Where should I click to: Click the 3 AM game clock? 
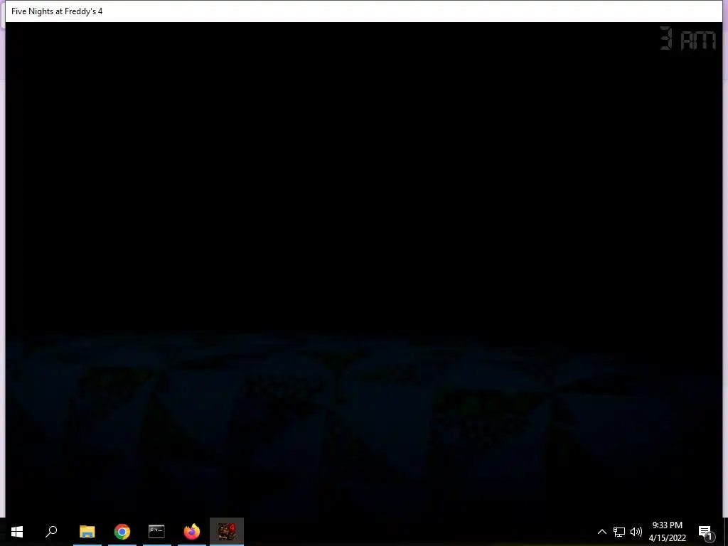click(687, 38)
